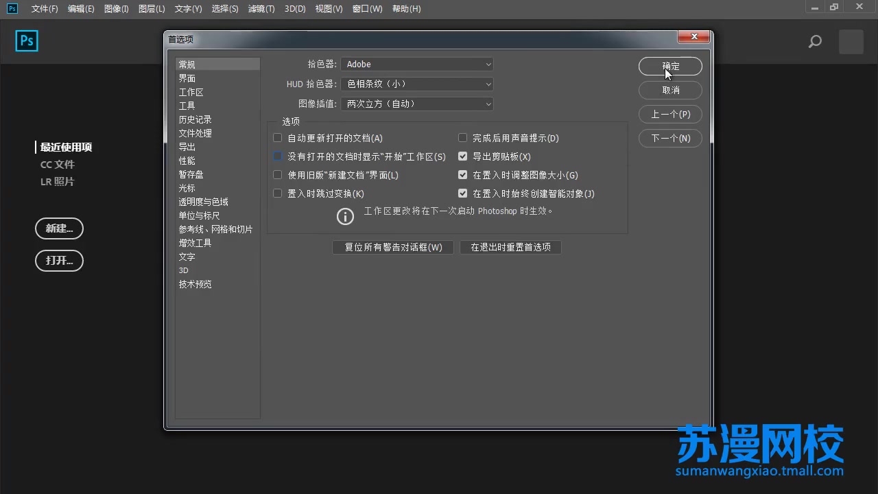
Task: Click the workspace switcher icon top right
Action: (x=851, y=41)
